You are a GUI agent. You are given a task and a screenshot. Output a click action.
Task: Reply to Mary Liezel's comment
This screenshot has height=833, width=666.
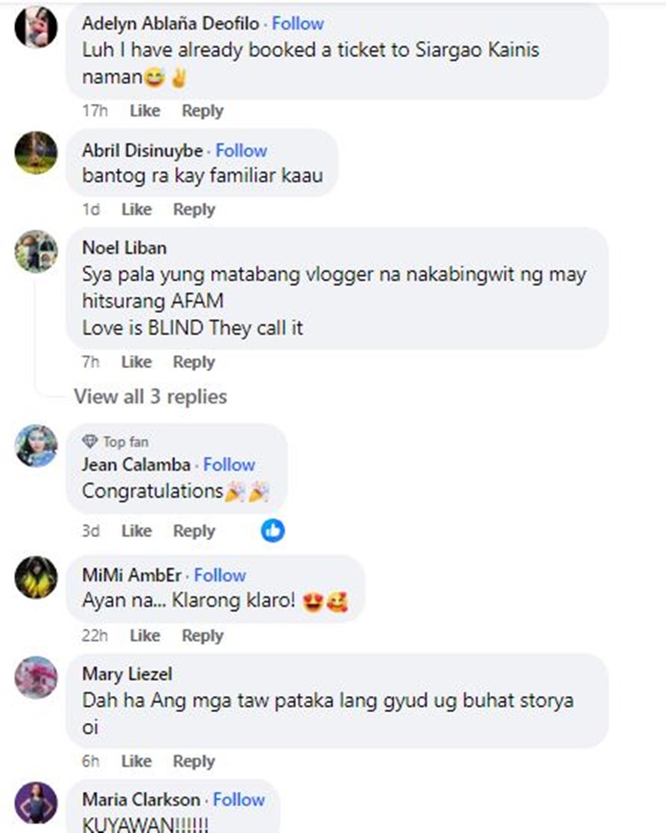point(194,761)
